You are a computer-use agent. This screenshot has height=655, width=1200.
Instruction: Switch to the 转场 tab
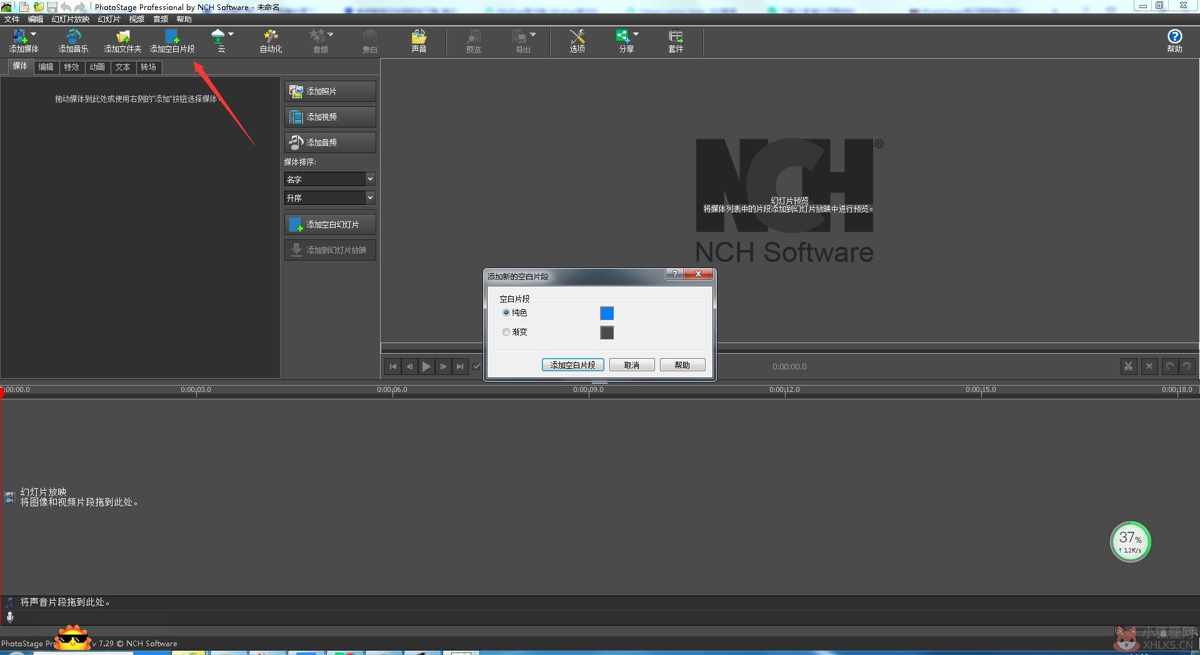[x=148, y=67]
